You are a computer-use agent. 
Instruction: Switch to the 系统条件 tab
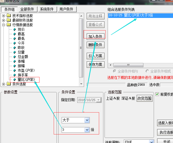tap(47, 9)
